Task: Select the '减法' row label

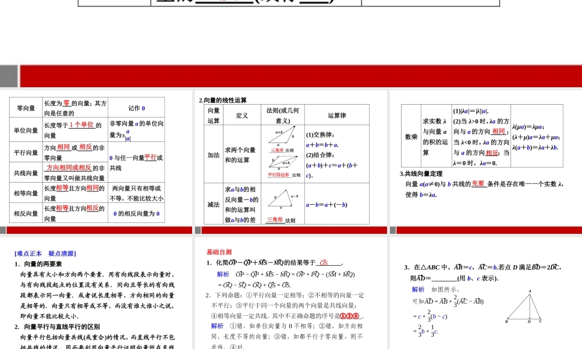Action: [x=214, y=204]
